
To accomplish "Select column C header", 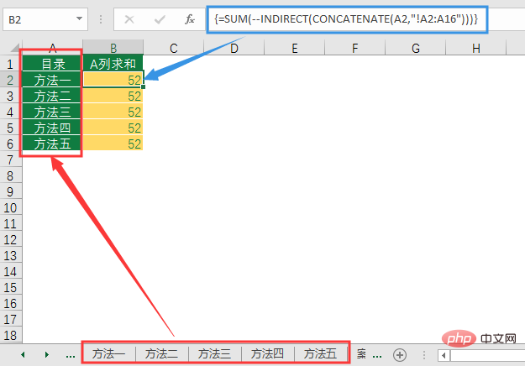I will click(173, 47).
